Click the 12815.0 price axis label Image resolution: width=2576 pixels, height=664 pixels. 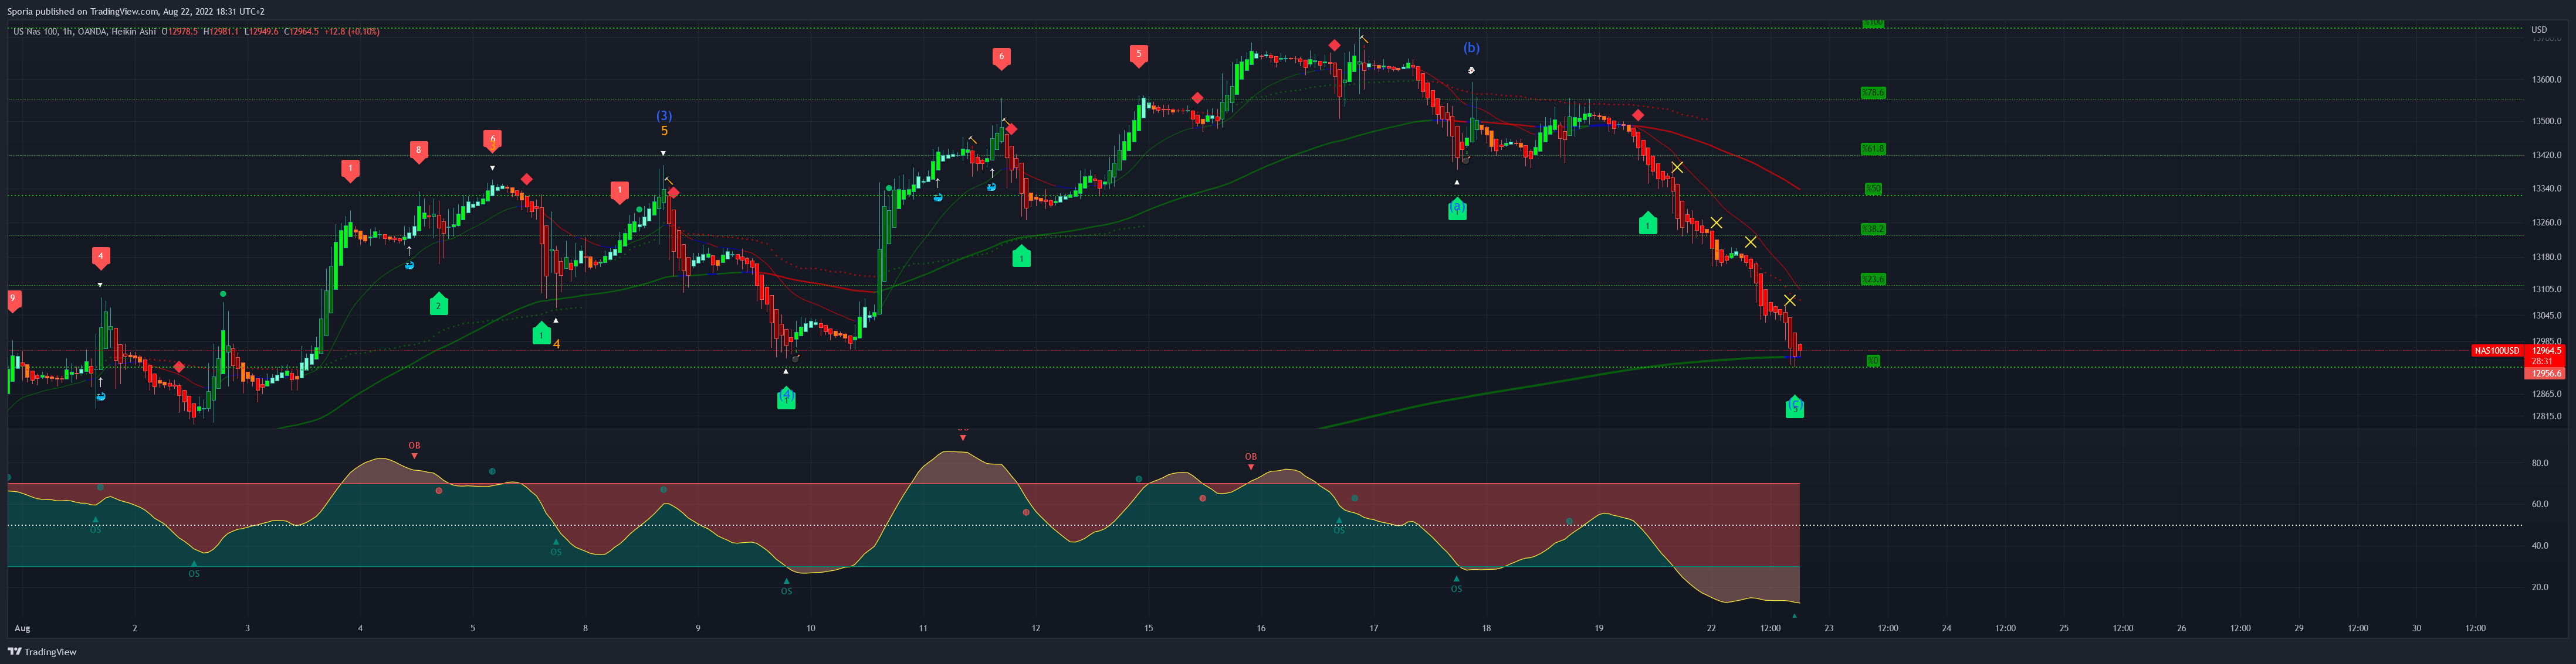tap(2547, 416)
